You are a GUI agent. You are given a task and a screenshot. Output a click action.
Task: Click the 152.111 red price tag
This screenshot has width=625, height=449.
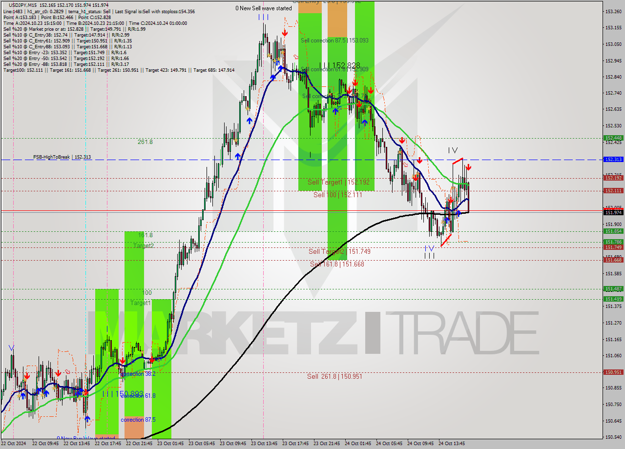(613, 191)
